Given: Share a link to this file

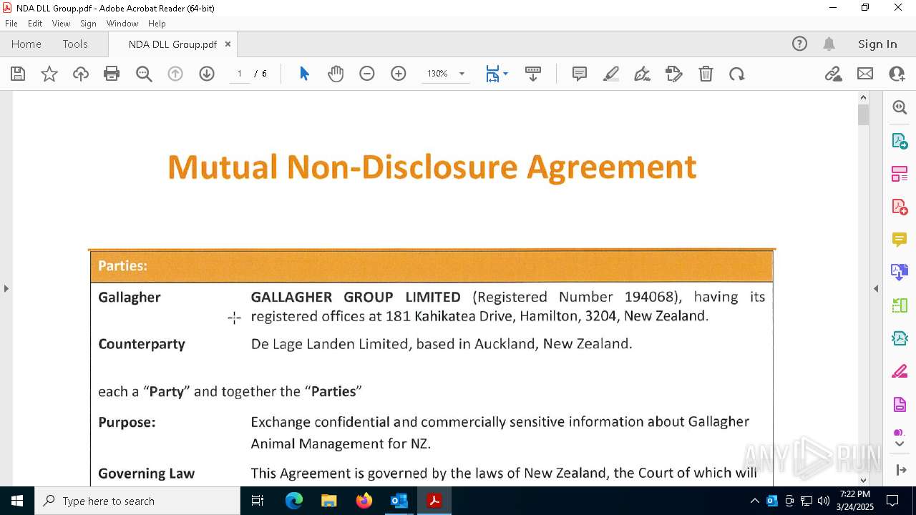Looking at the screenshot, I should pyautogui.click(x=833, y=74).
